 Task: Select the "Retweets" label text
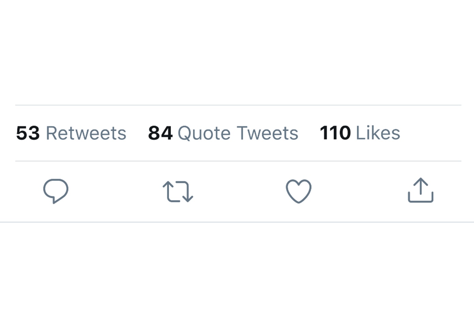click(x=86, y=133)
